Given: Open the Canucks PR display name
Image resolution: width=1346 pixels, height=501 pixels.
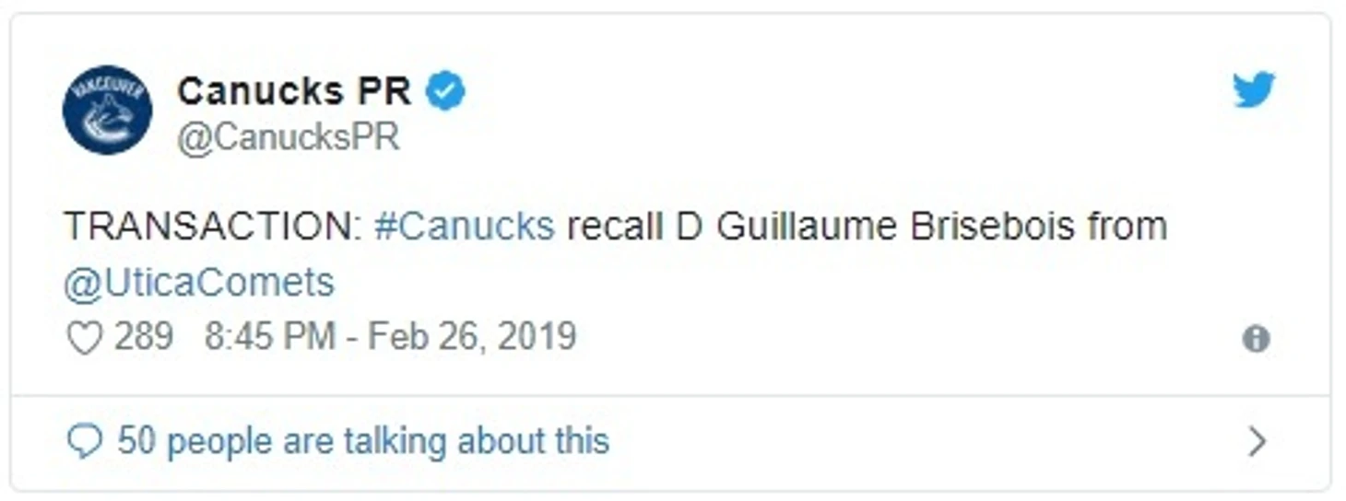Looking at the screenshot, I should (x=293, y=91).
